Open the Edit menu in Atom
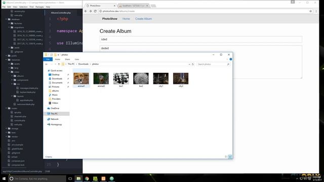324x182 pixels. coord(9,7)
